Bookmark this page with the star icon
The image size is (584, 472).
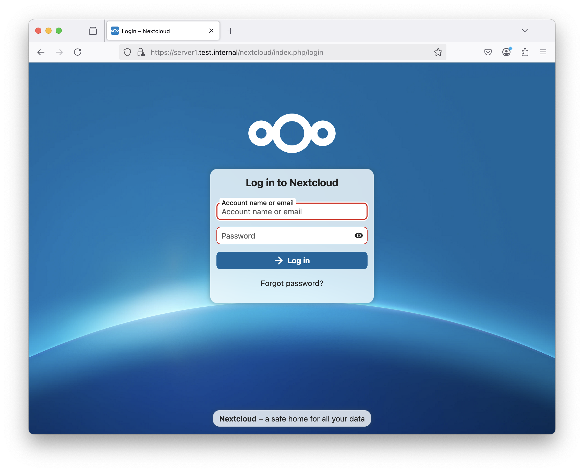coord(438,52)
